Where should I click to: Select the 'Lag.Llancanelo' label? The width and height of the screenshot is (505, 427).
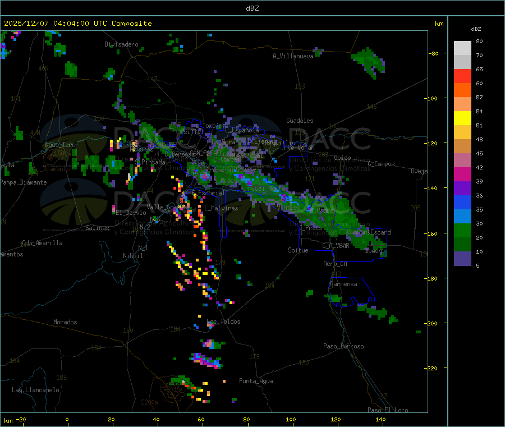point(35,390)
